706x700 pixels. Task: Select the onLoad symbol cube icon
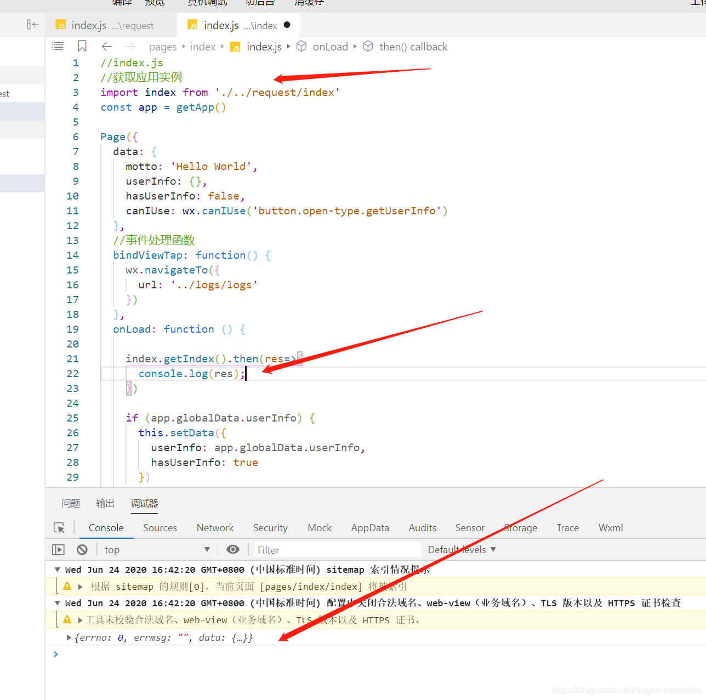pos(301,47)
